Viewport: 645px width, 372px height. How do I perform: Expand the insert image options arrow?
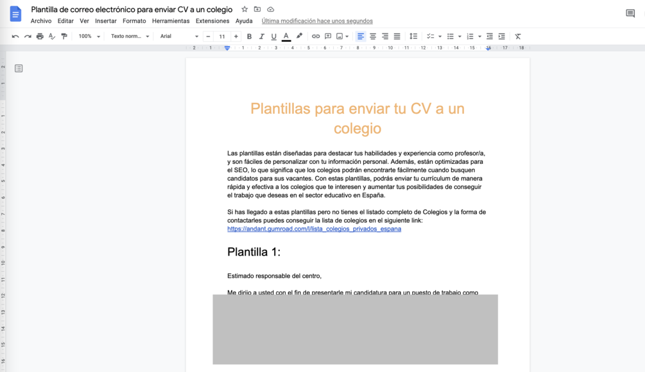click(347, 36)
